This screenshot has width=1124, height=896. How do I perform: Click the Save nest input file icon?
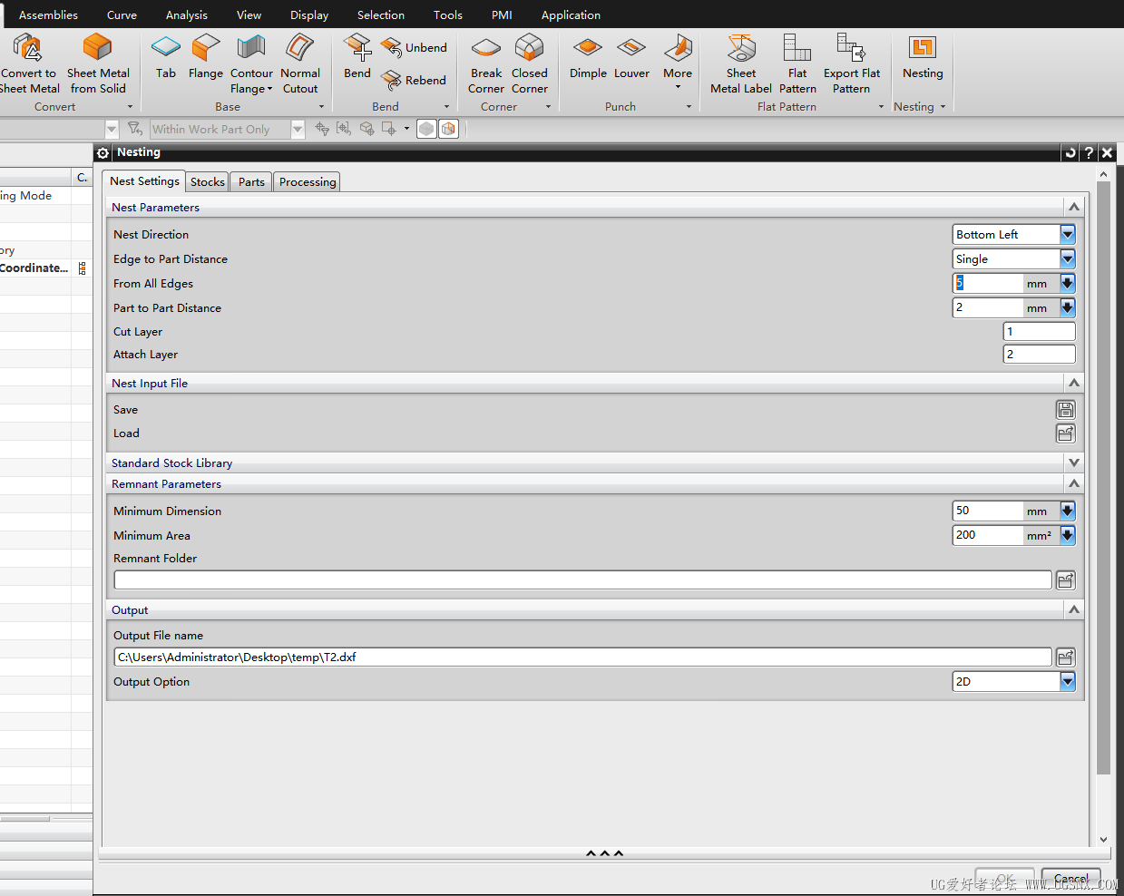1065,410
